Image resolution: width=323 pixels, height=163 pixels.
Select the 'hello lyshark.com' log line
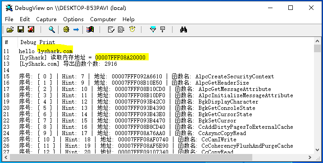(x=158, y=51)
